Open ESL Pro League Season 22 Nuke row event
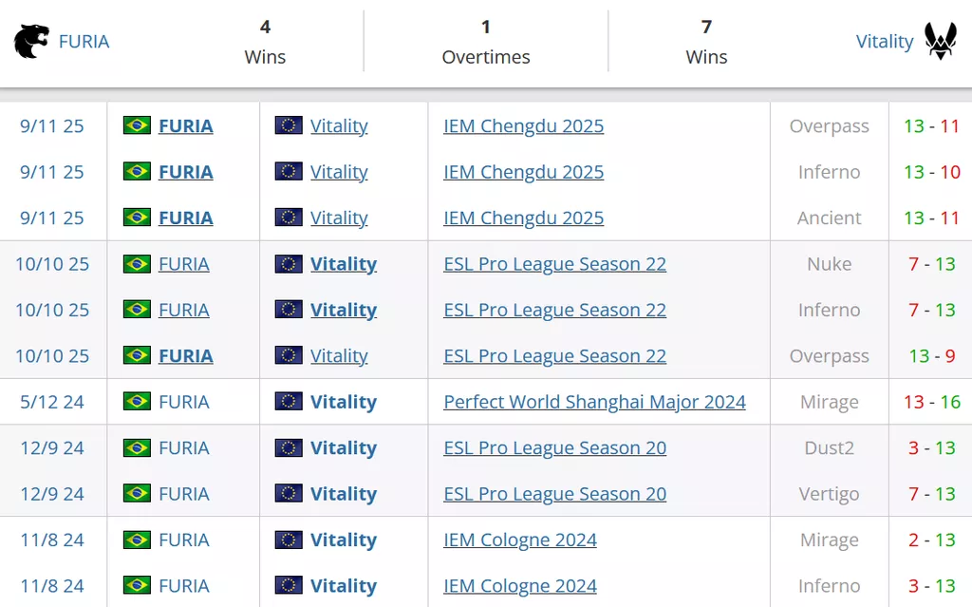The height and width of the screenshot is (607, 972). tap(554, 264)
